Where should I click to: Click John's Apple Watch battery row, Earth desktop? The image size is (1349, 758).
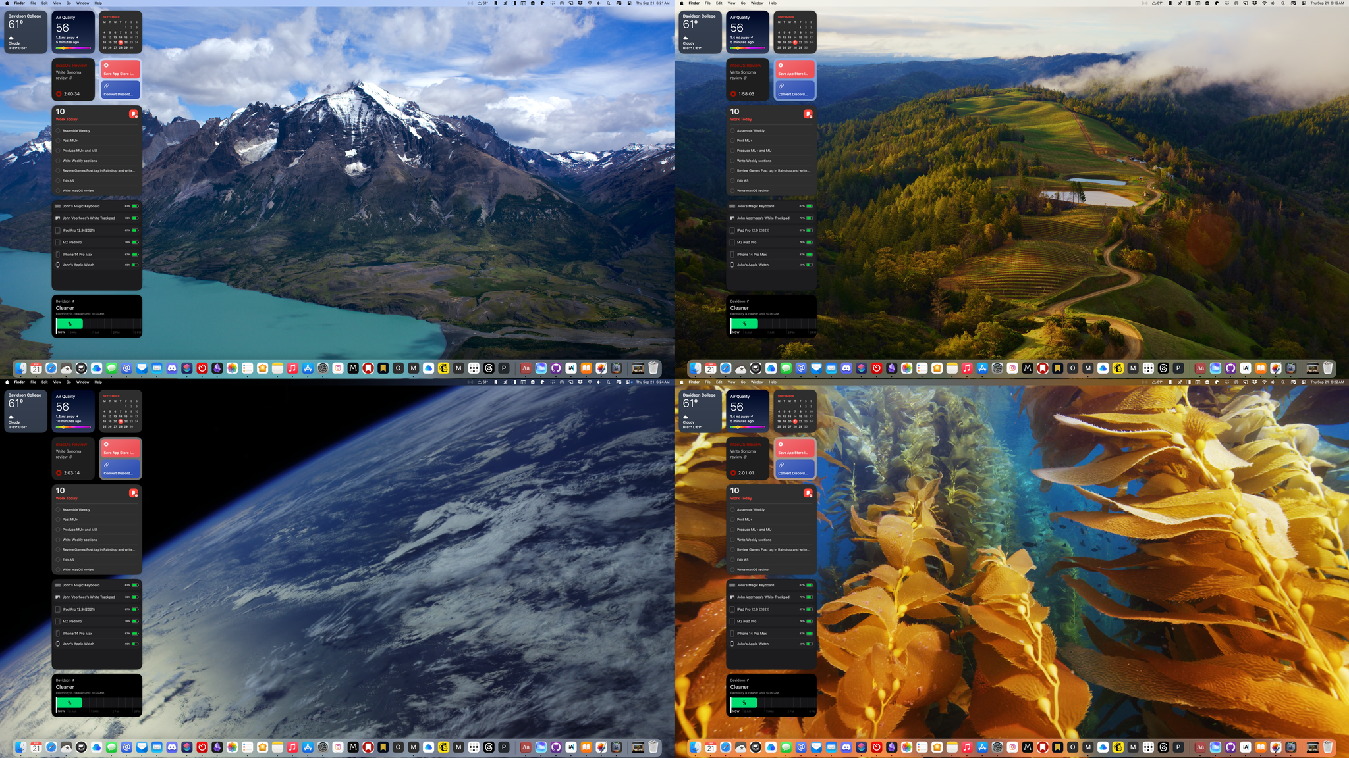pos(97,644)
